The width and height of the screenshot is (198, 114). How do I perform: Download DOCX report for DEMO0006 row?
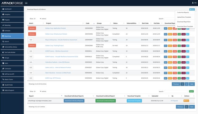[x=170, y=73]
